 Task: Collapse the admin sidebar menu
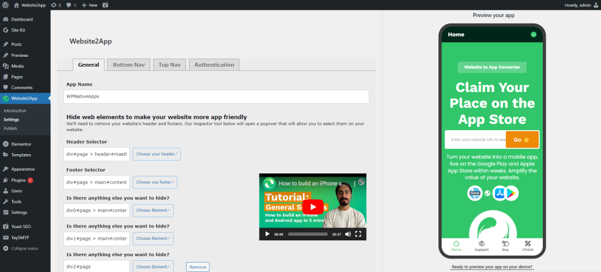tap(25, 248)
